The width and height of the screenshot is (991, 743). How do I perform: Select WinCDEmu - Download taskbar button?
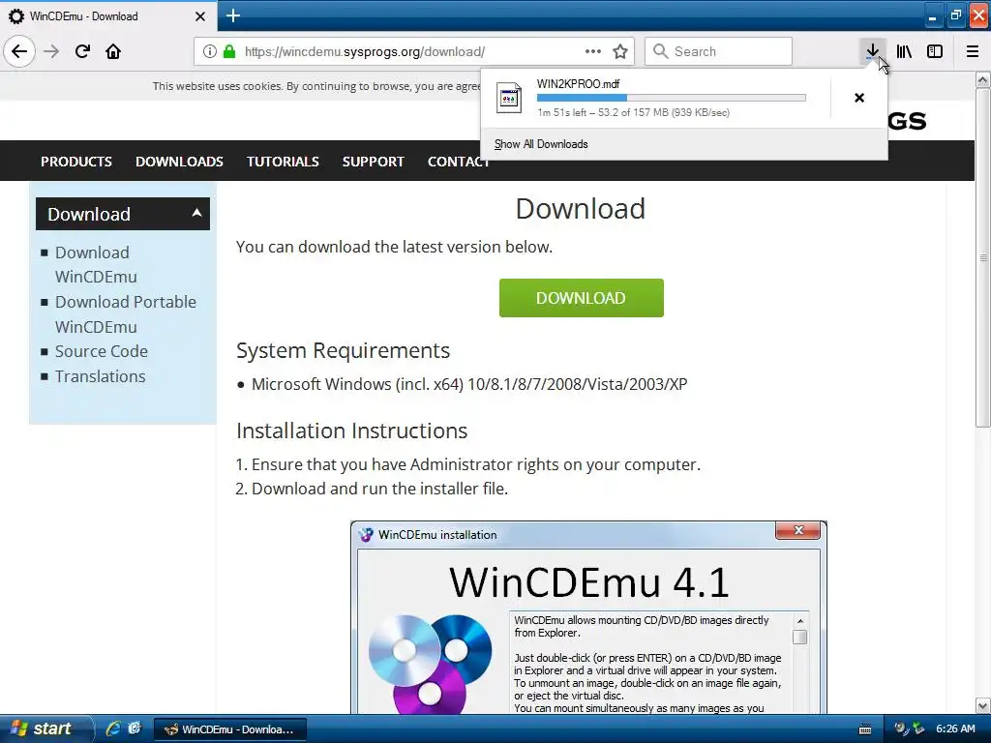click(230, 729)
